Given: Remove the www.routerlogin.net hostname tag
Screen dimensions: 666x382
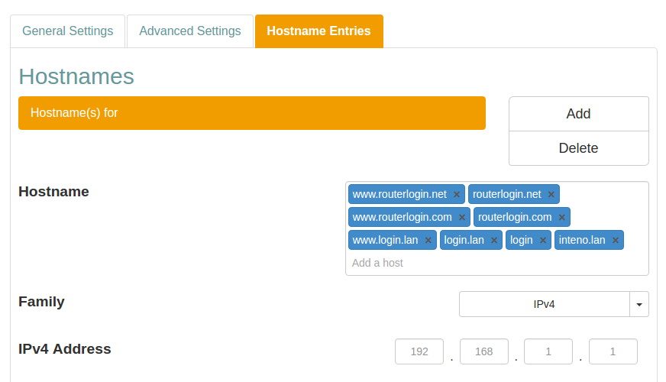Looking at the screenshot, I should [x=457, y=195].
